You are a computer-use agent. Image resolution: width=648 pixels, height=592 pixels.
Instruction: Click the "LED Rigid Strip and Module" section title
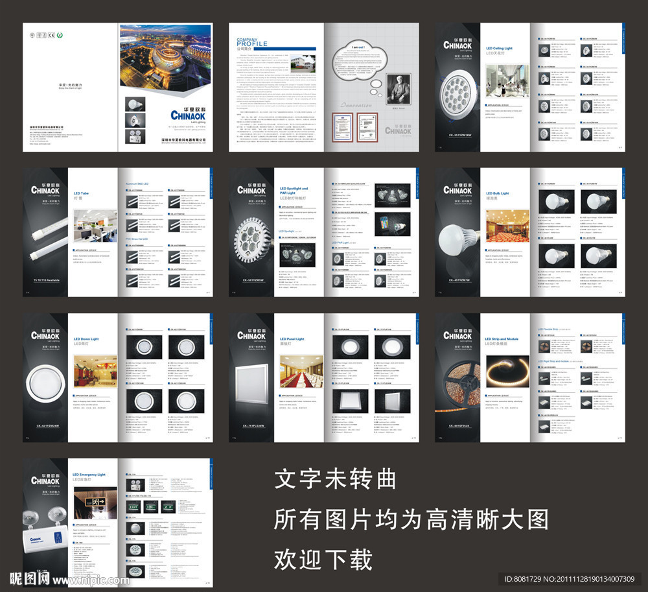pyautogui.click(x=553, y=361)
